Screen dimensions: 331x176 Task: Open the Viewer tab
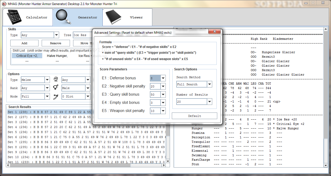(127, 17)
